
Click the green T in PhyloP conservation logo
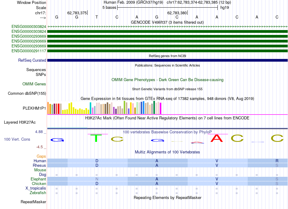tap(96, 138)
